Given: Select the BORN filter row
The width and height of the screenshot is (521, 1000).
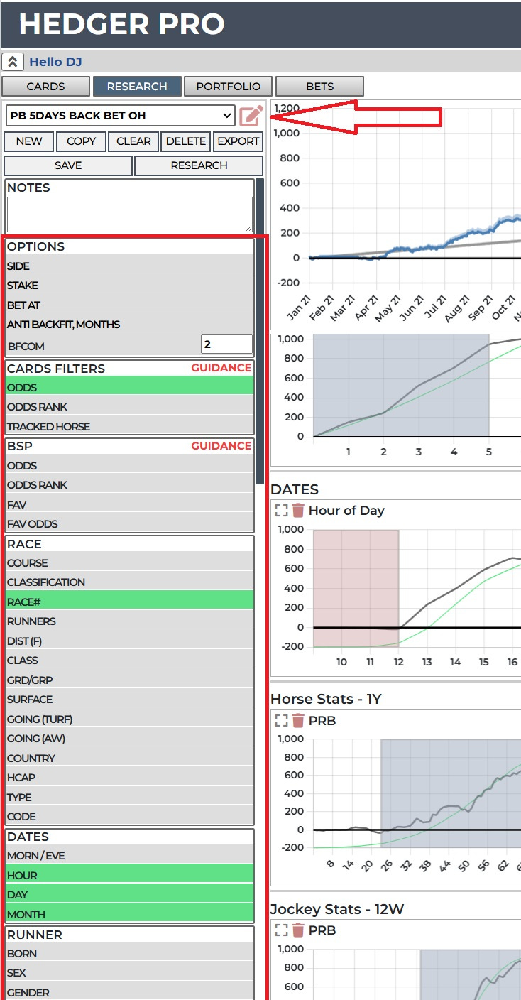Looking at the screenshot, I should pos(130,954).
